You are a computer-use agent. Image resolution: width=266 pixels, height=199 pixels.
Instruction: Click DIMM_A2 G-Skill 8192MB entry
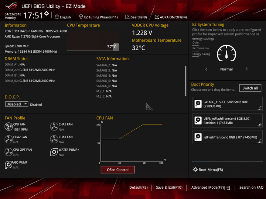pyautogui.click(x=30, y=70)
